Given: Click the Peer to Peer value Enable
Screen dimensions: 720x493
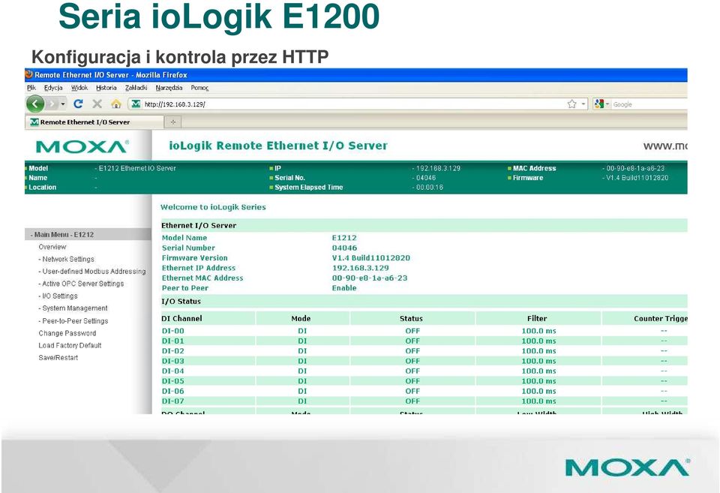Looking at the screenshot, I should (344, 288).
